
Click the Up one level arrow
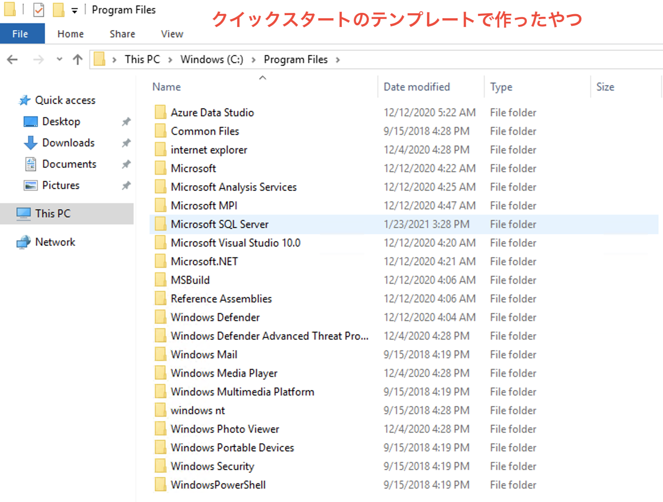[78, 59]
